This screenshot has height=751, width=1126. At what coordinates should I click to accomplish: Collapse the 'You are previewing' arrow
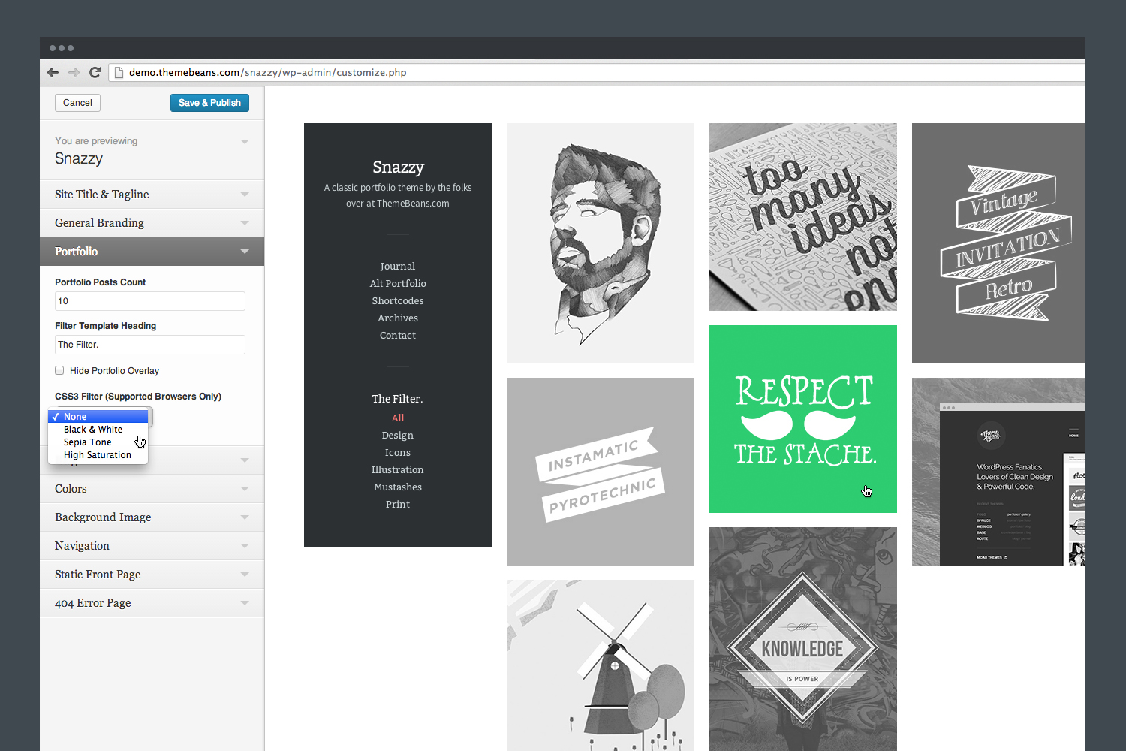point(244,141)
